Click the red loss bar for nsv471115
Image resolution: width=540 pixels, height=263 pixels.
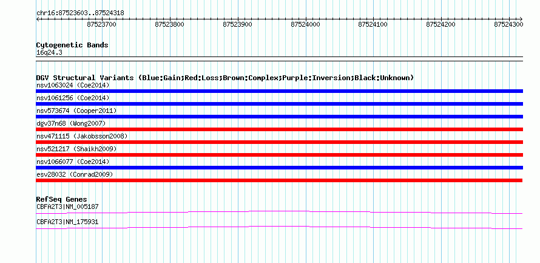[279, 142]
